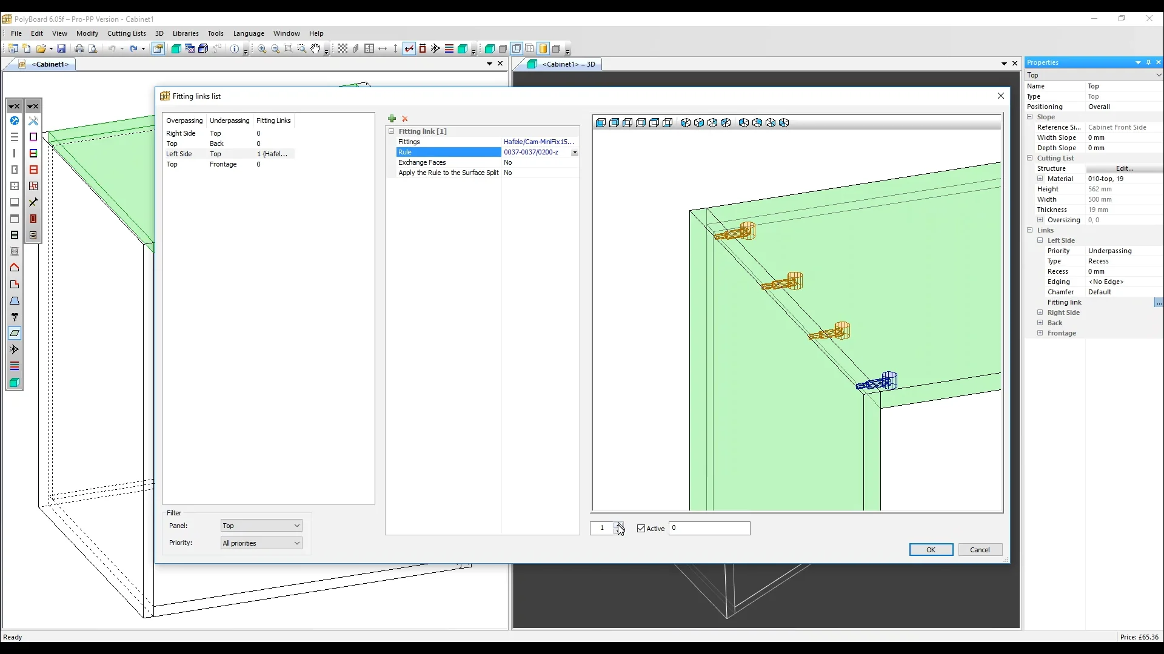Screen dimensions: 1164x654
Task: Open the Priority dropdown showing All priorities
Action: (296, 543)
